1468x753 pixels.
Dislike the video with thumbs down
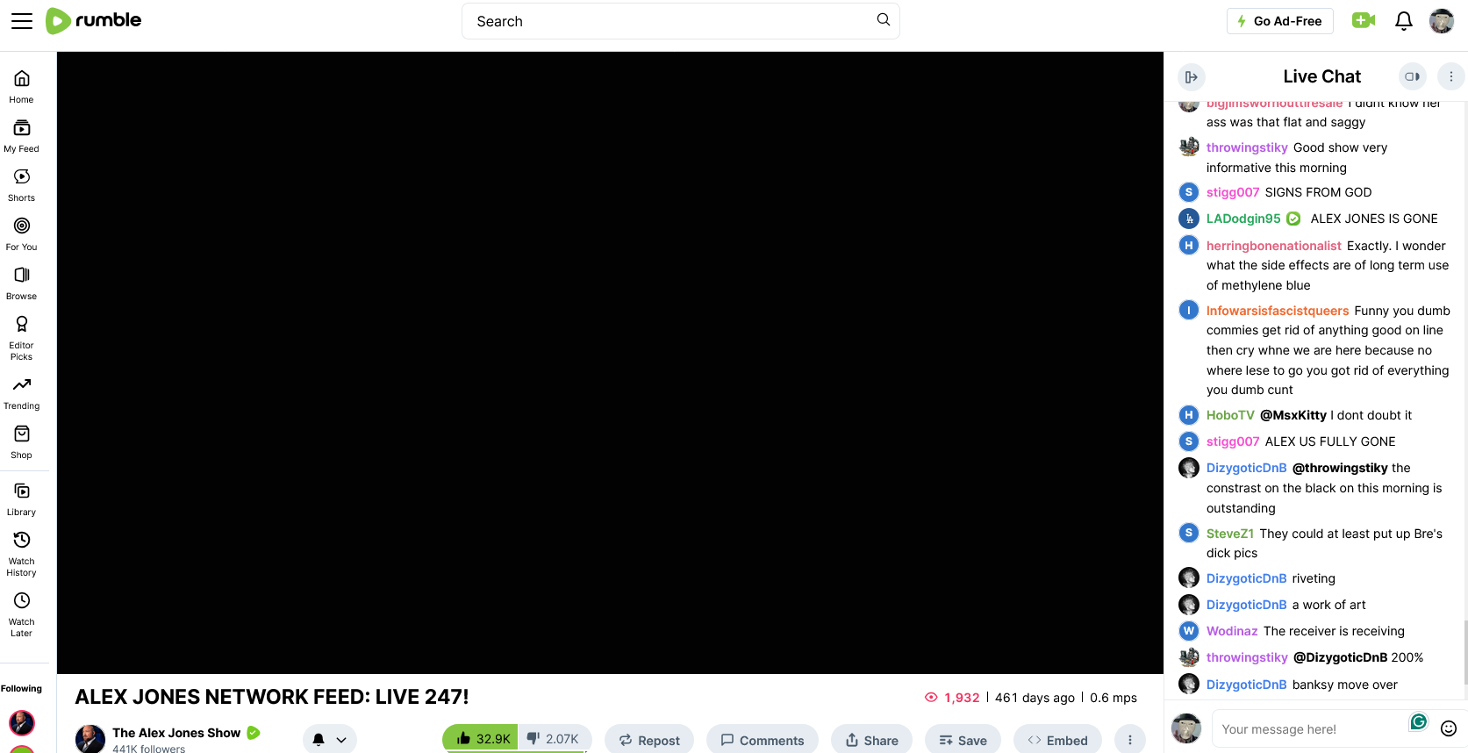click(555, 739)
